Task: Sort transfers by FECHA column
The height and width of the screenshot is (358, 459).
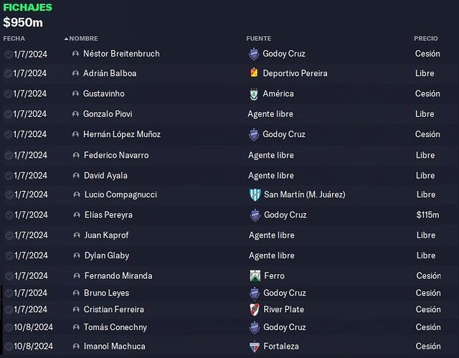Action: (14, 38)
